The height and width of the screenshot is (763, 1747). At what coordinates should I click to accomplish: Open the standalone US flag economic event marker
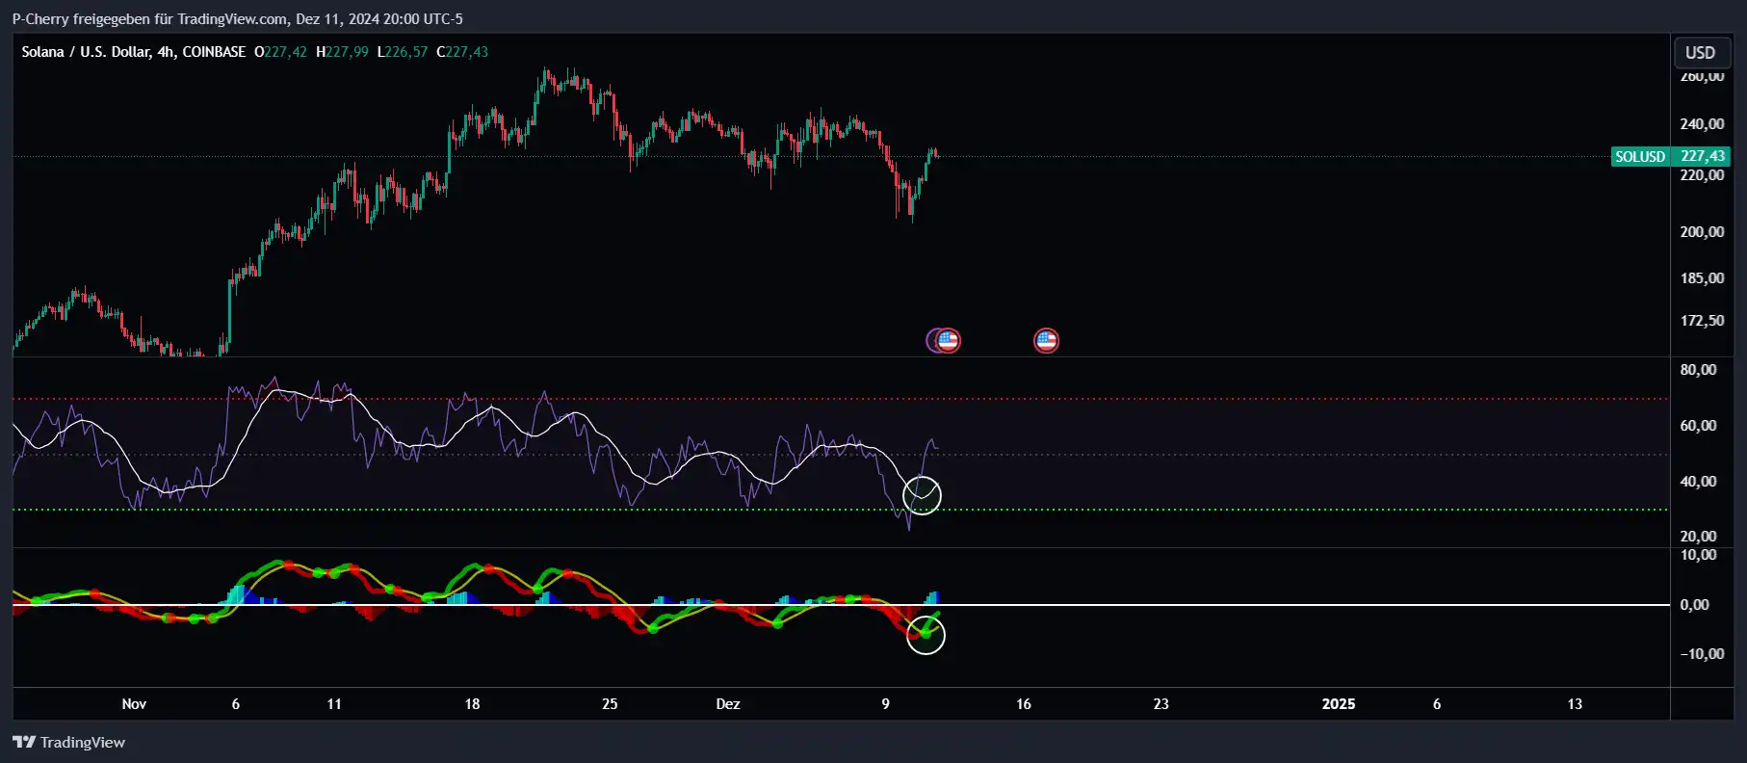(x=1046, y=340)
